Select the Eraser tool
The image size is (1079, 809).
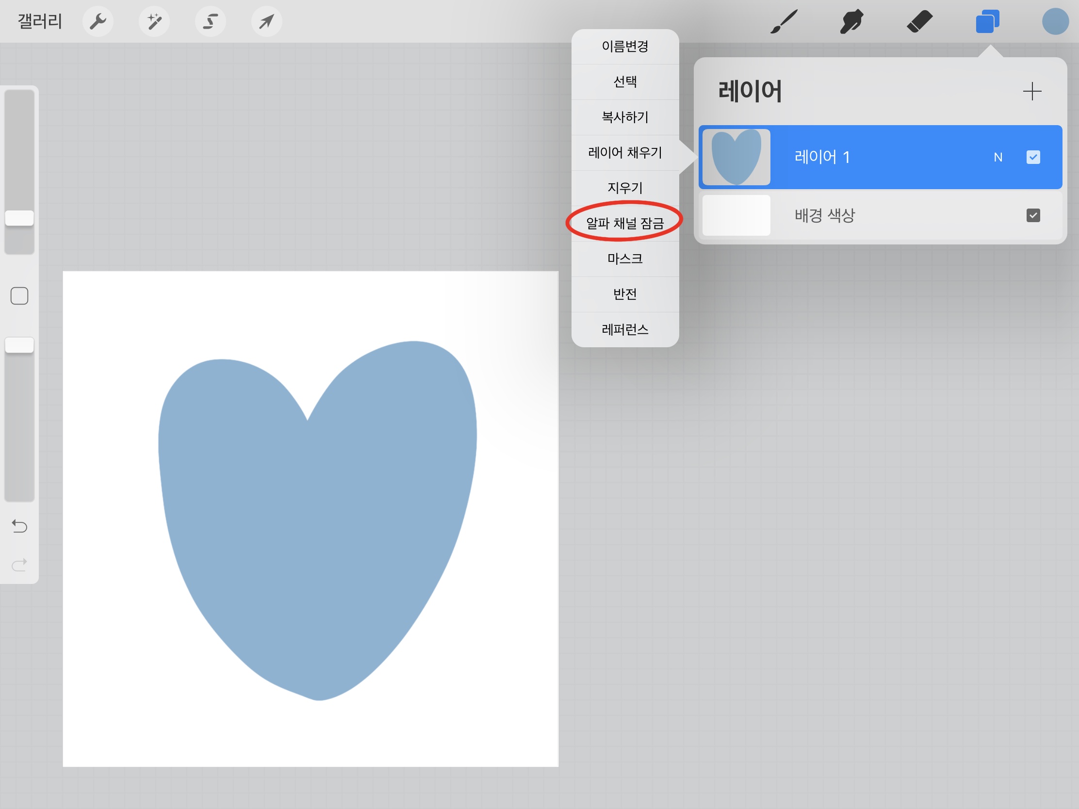point(919,21)
